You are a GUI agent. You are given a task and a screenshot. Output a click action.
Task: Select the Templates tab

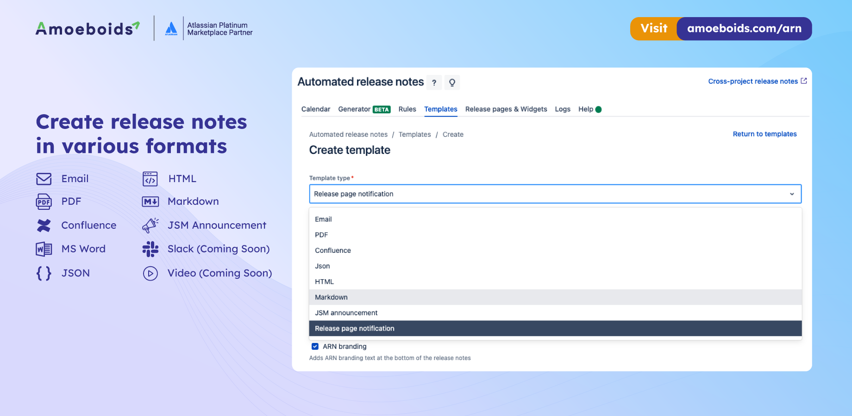click(441, 109)
